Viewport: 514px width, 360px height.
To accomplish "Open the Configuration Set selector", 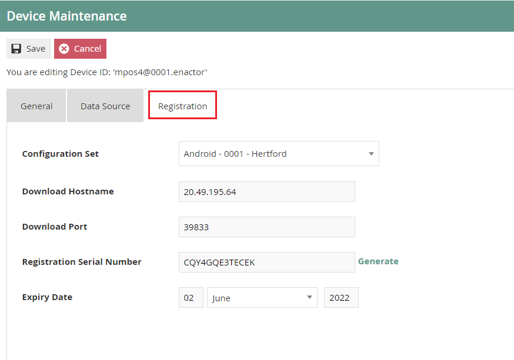I will click(279, 153).
